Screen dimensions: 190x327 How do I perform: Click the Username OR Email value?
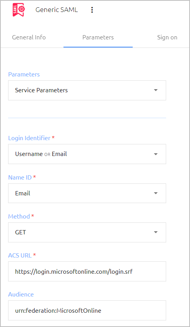(41, 154)
